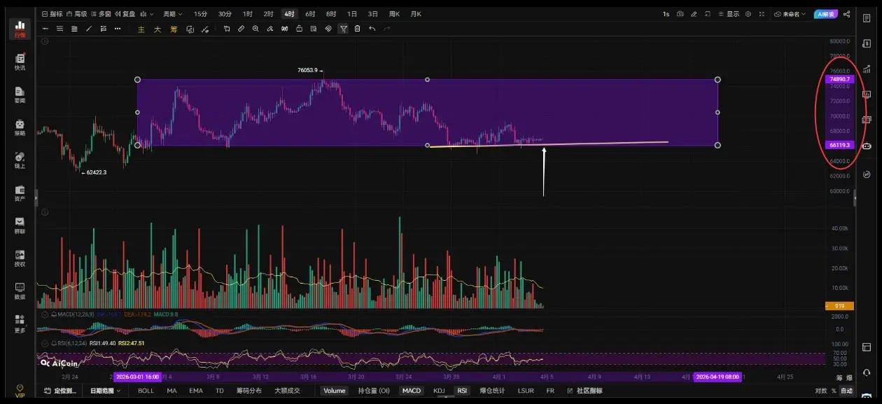The width and height of the screenshot is (882, 404).
Task: Undo the last drawing action
Action: click(372, 29)
